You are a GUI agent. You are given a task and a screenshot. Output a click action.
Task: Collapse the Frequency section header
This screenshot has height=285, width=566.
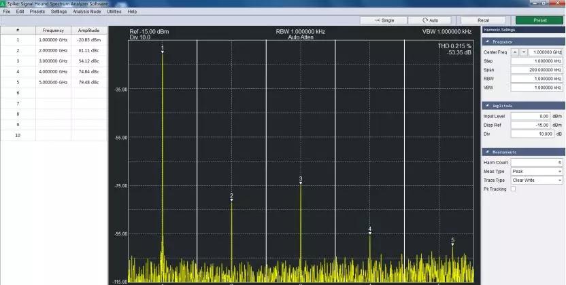pyautogui.click(x=486, y=42)
